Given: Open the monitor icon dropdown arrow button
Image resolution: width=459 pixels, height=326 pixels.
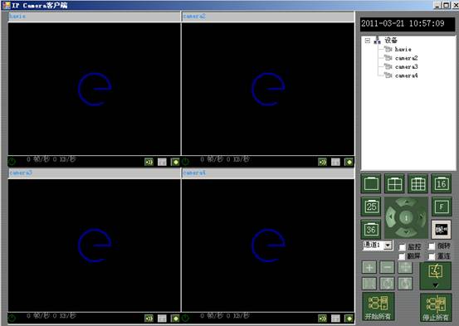Looking at the screenshot, I should tap(435, 285).
